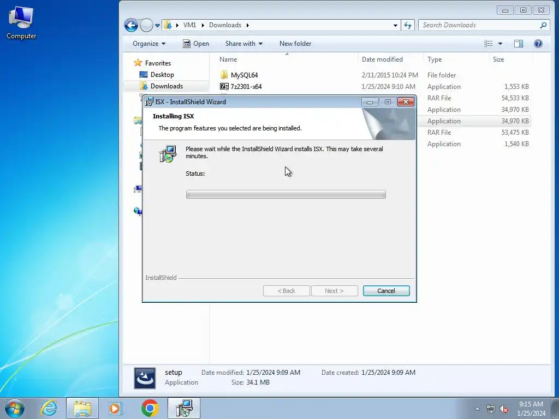Open the Computer desktop icon

[x=21, y=23]
